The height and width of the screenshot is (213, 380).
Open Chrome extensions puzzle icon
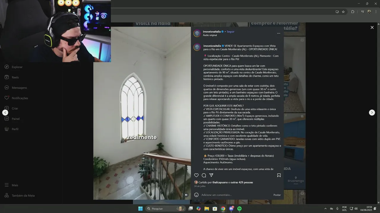(353, 12)
